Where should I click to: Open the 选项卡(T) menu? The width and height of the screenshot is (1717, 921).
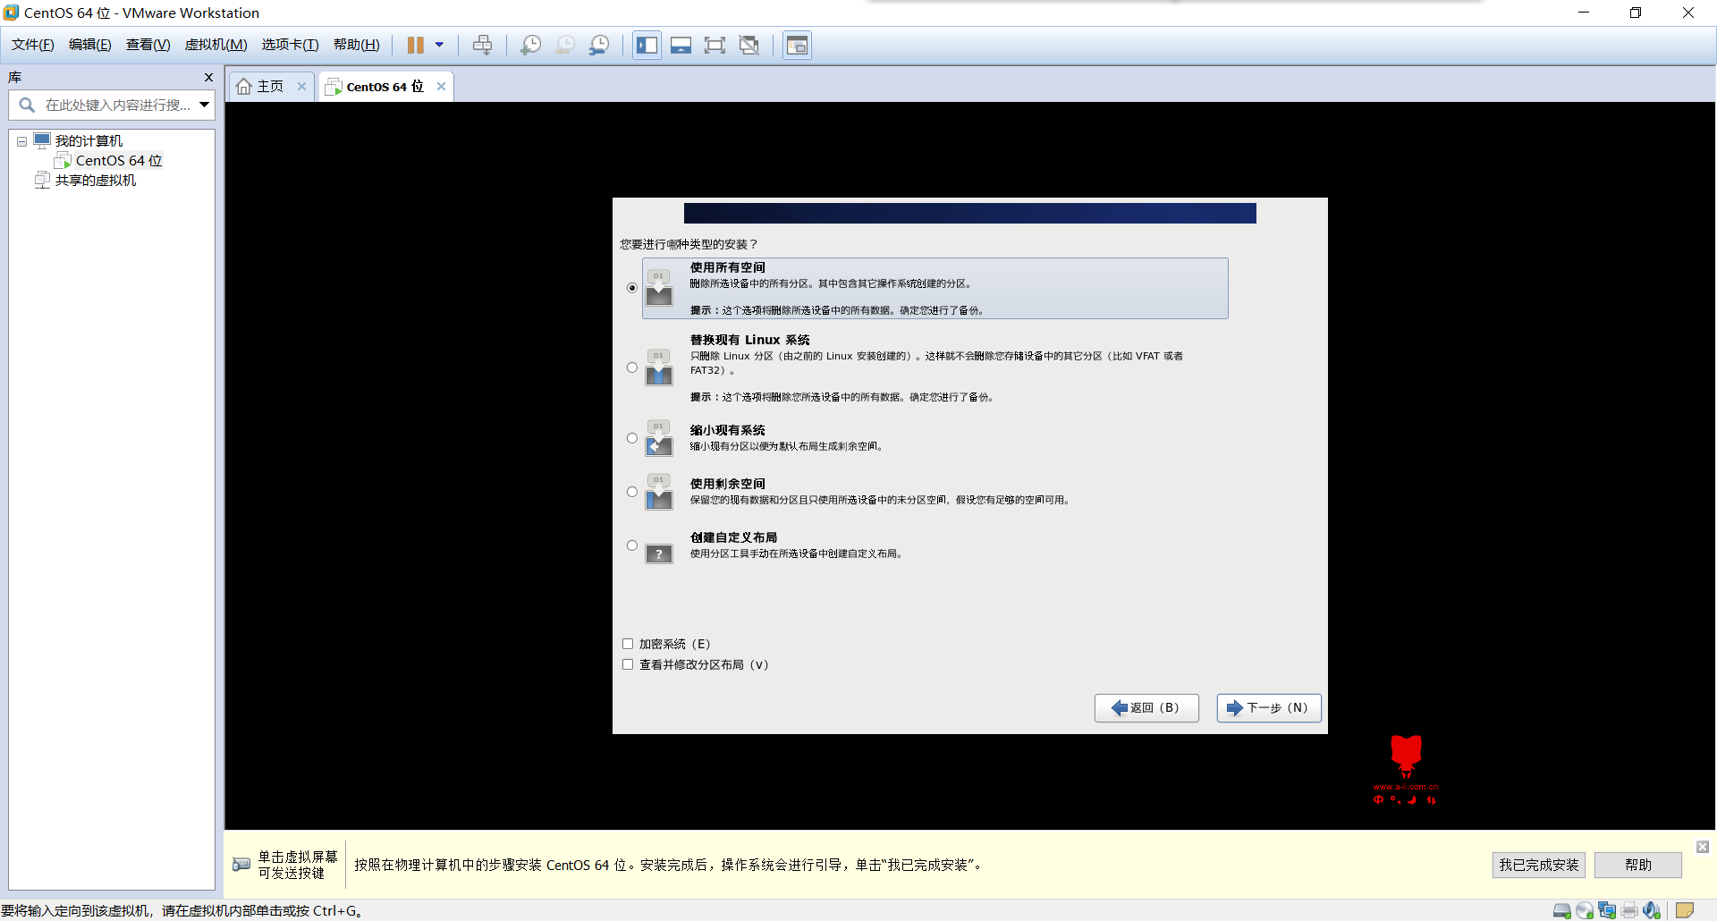(x=290, y=45)
